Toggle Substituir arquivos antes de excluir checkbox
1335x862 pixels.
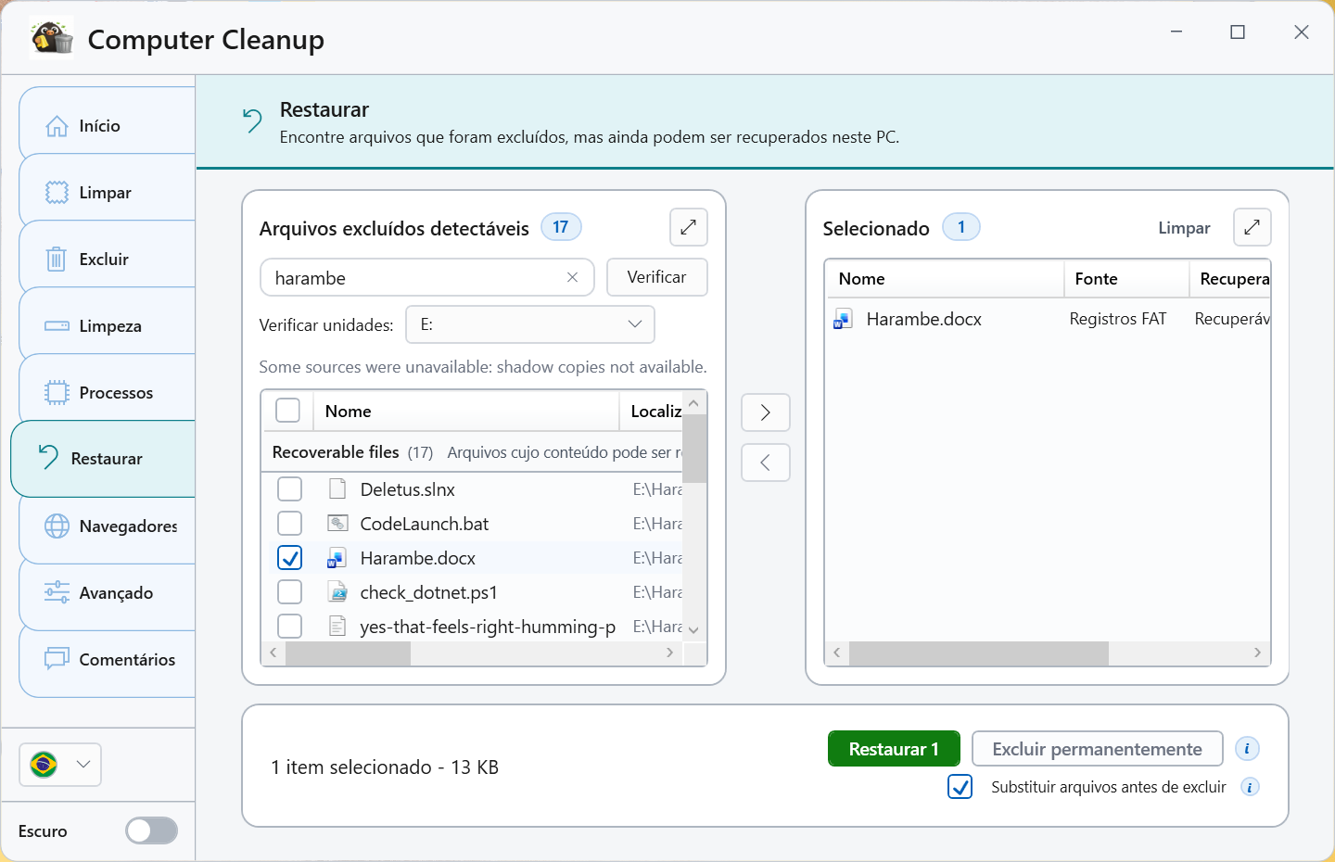pos(960,787)
